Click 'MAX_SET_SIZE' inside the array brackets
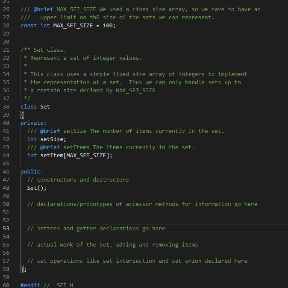The width and height of the screenshot is (288, 288). pyautogui.click(x=86, y=156)
